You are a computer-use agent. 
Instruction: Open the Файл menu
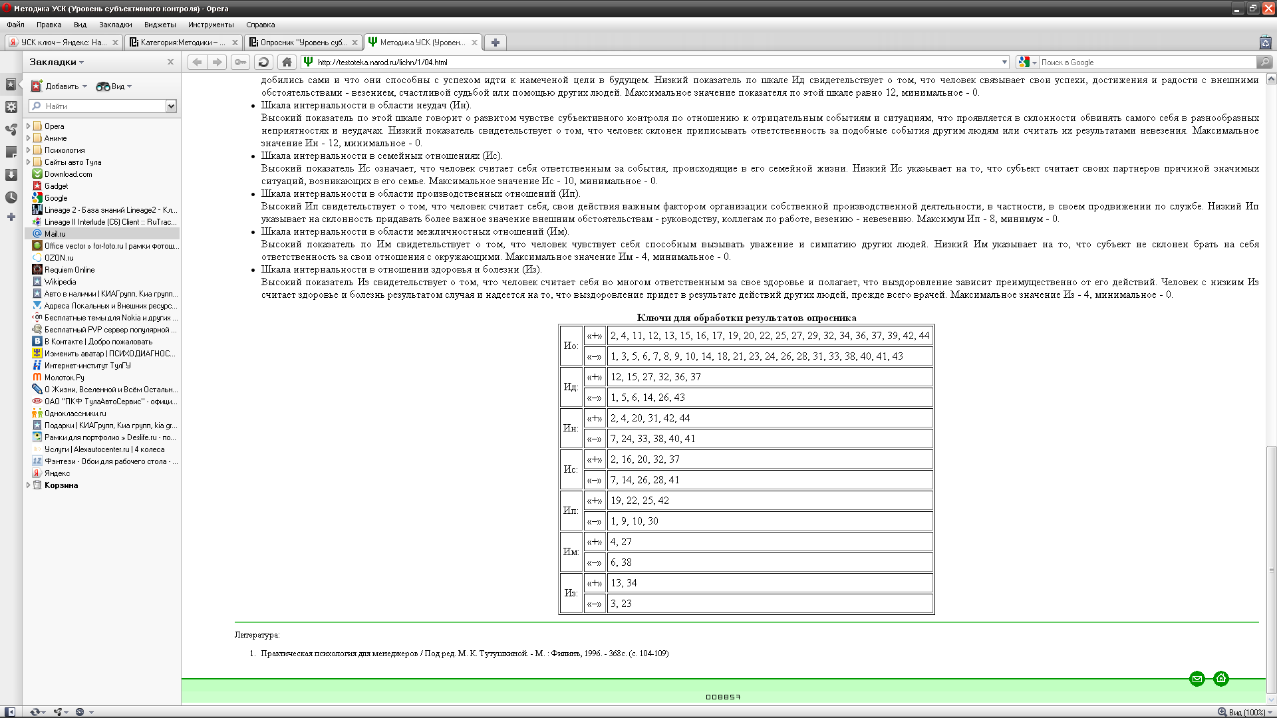pyautogui.click(x=15, y=25)
